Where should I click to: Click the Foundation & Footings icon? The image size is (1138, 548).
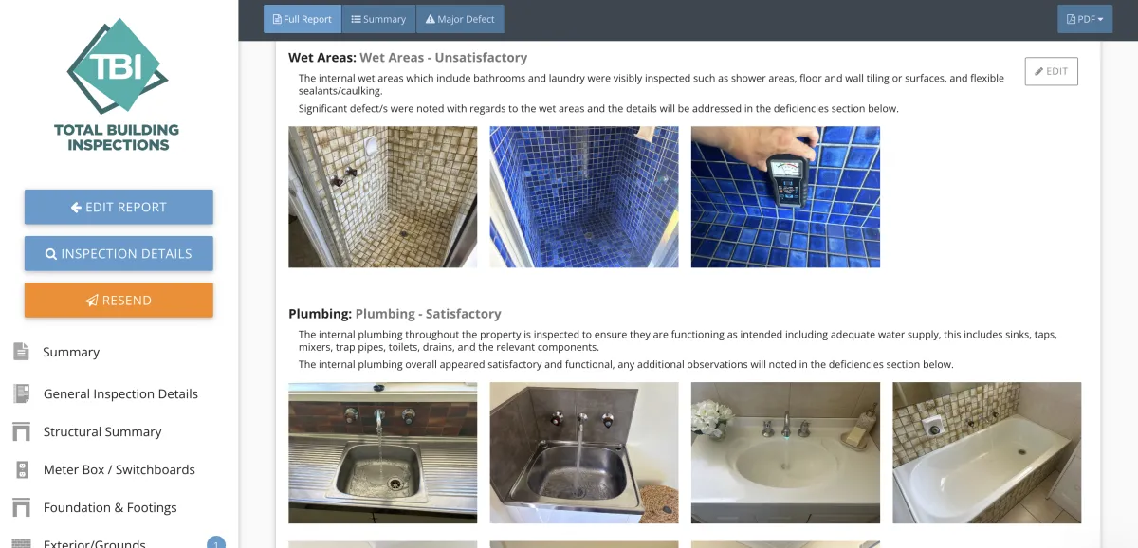point(21,507)
